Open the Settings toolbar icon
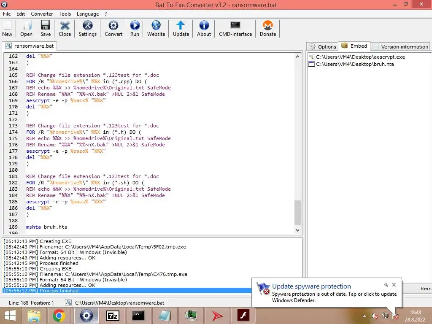 click(x=88, y=28)
